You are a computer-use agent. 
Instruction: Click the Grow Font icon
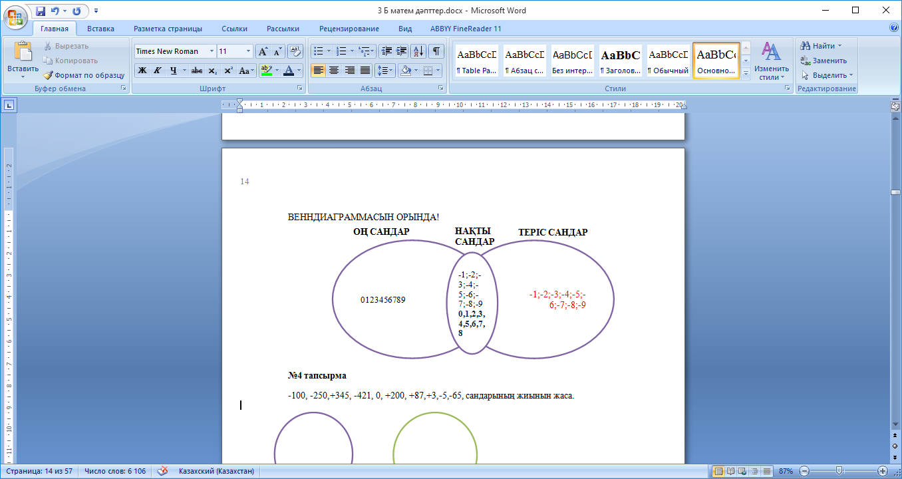[x=263, y=51]
